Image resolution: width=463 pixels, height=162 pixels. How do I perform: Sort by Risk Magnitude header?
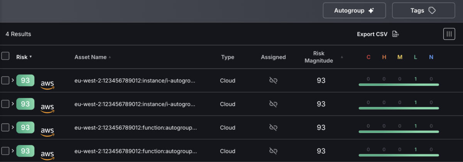click(x=319, y=57)
